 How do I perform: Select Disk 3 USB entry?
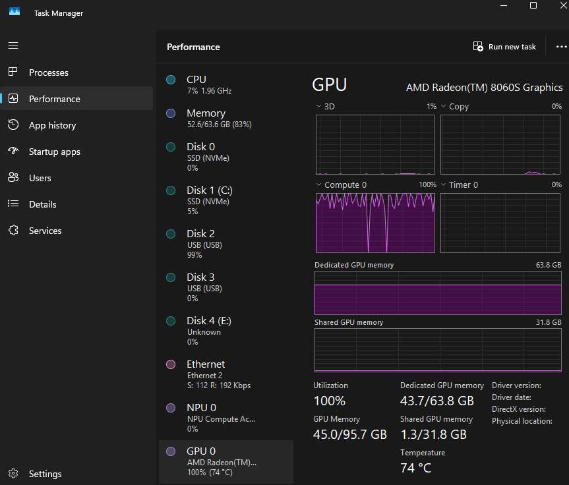226,287
